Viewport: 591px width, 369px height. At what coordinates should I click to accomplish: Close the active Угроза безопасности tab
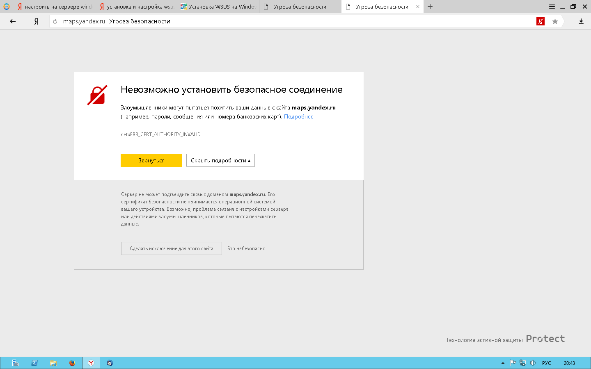click(x=418, y=7)
